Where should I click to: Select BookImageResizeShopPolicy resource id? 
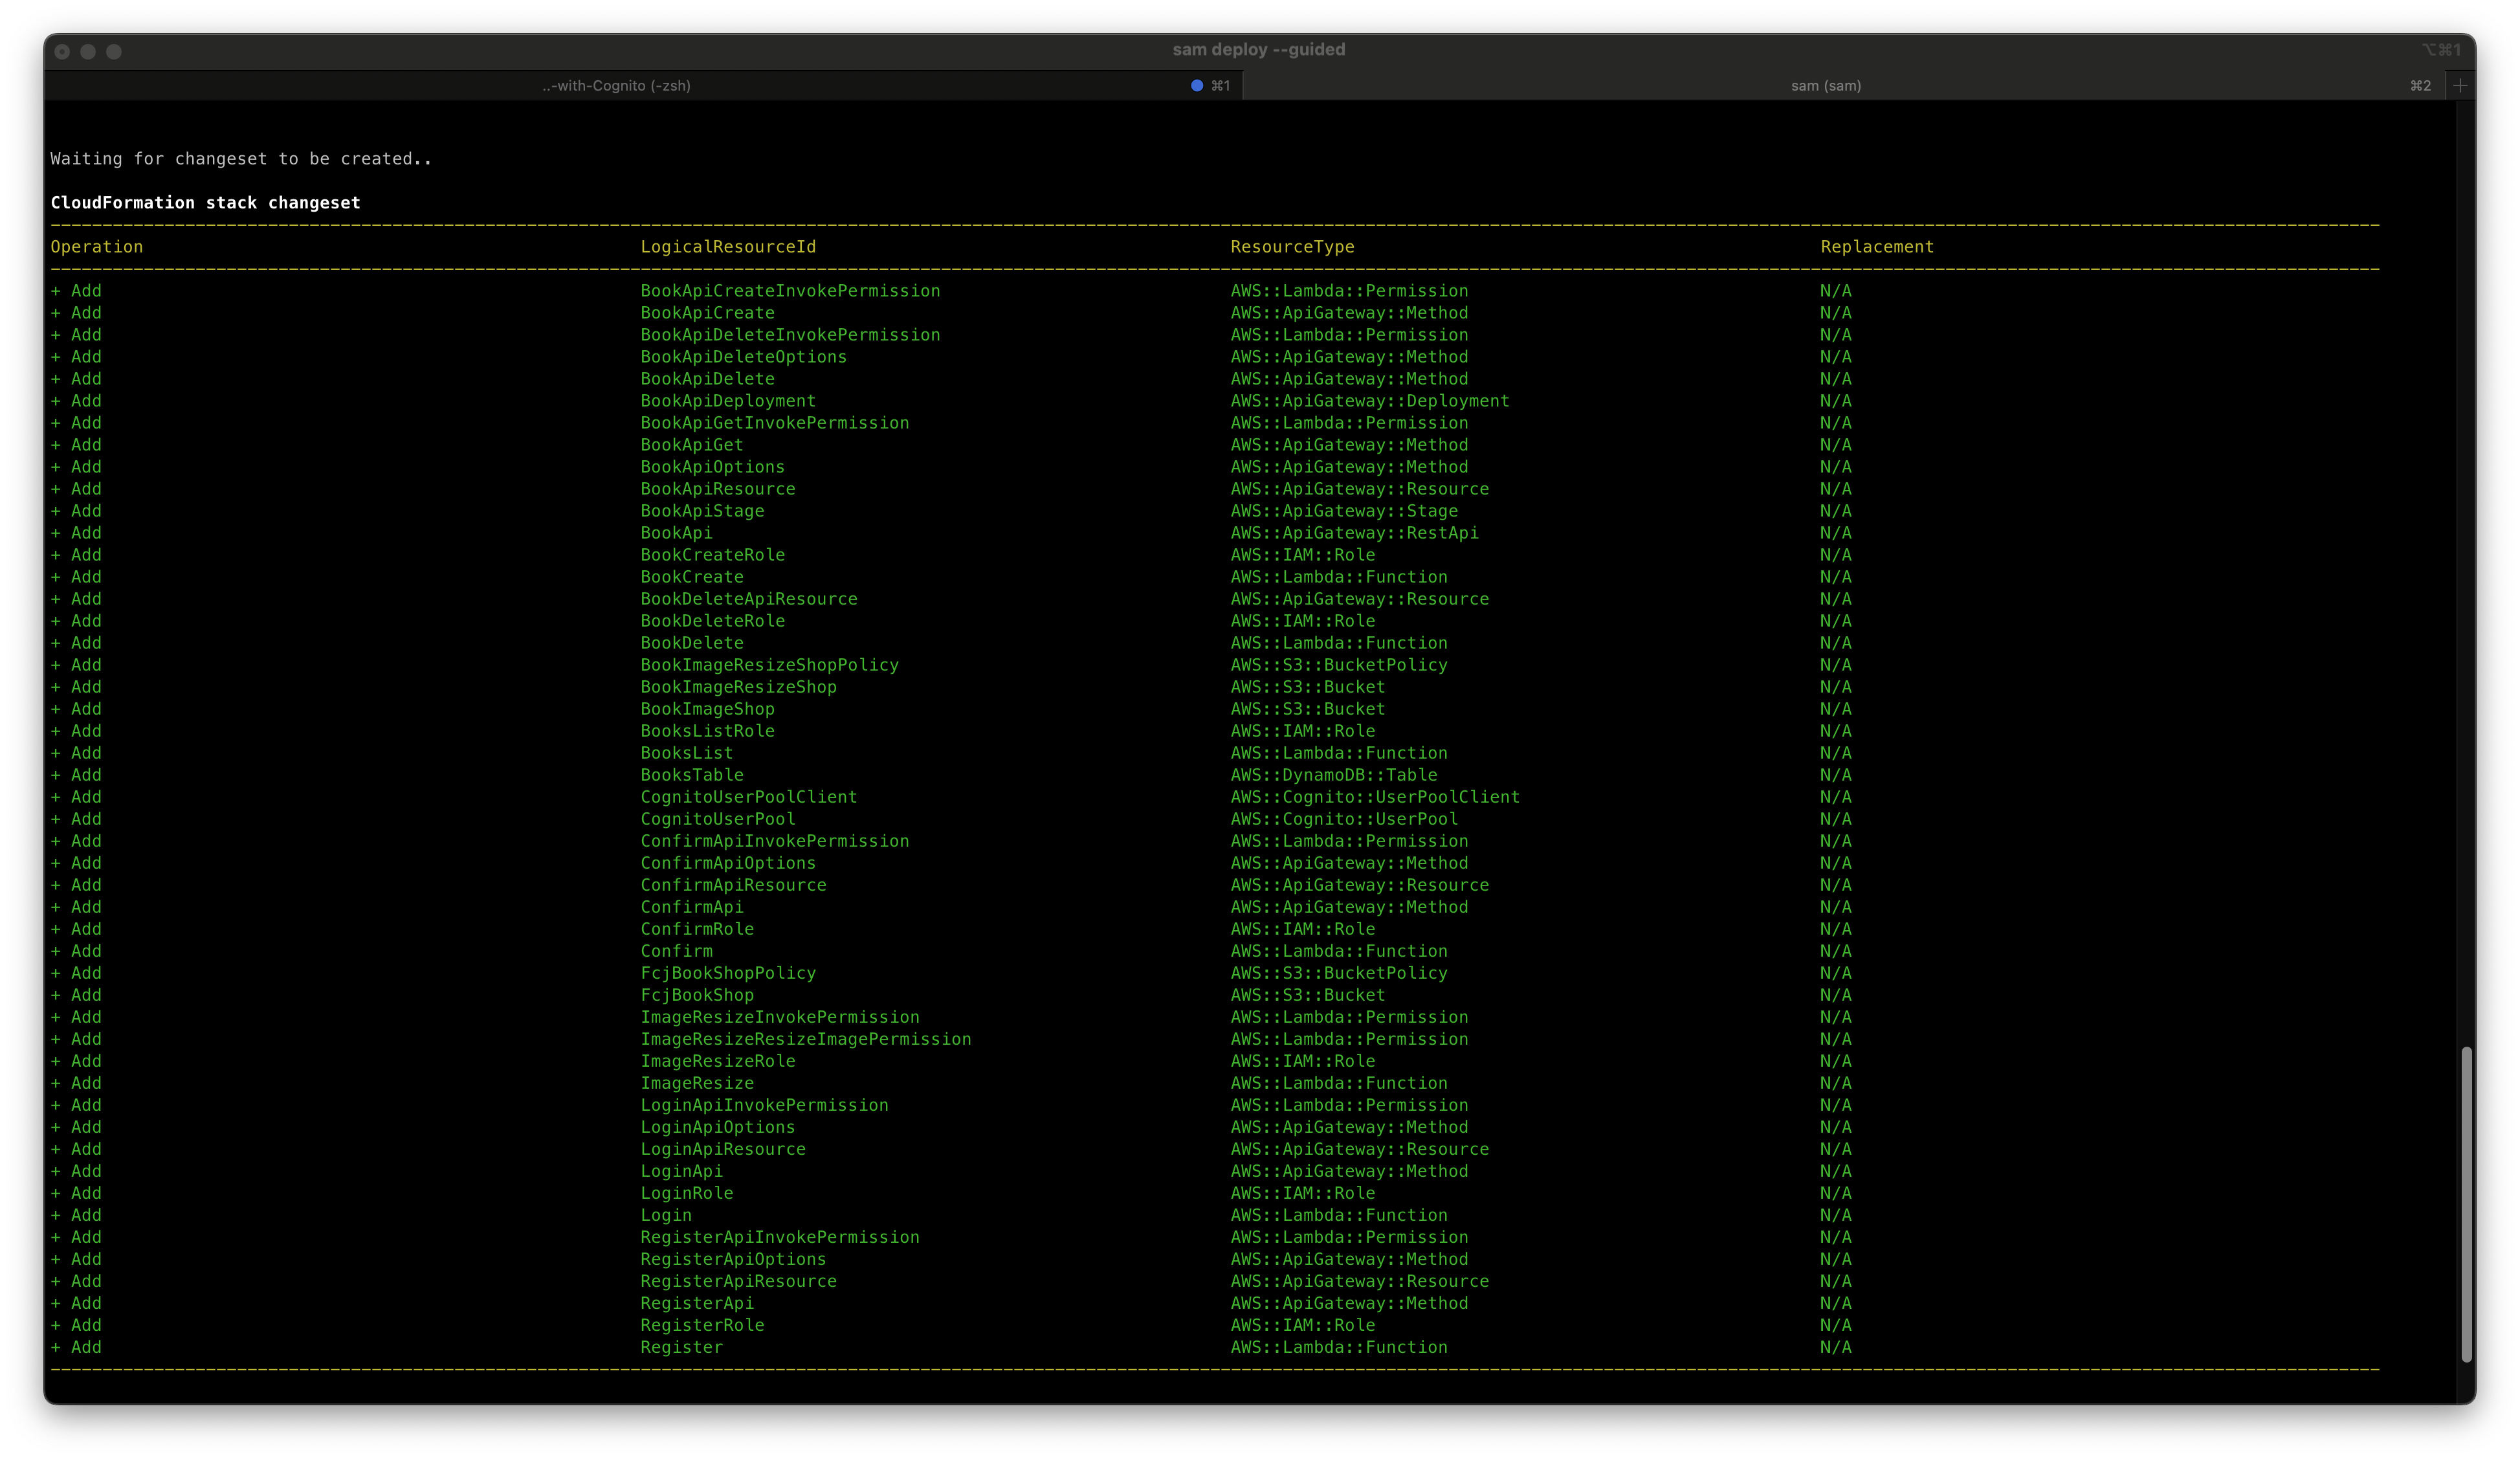(x=769, y=665)
